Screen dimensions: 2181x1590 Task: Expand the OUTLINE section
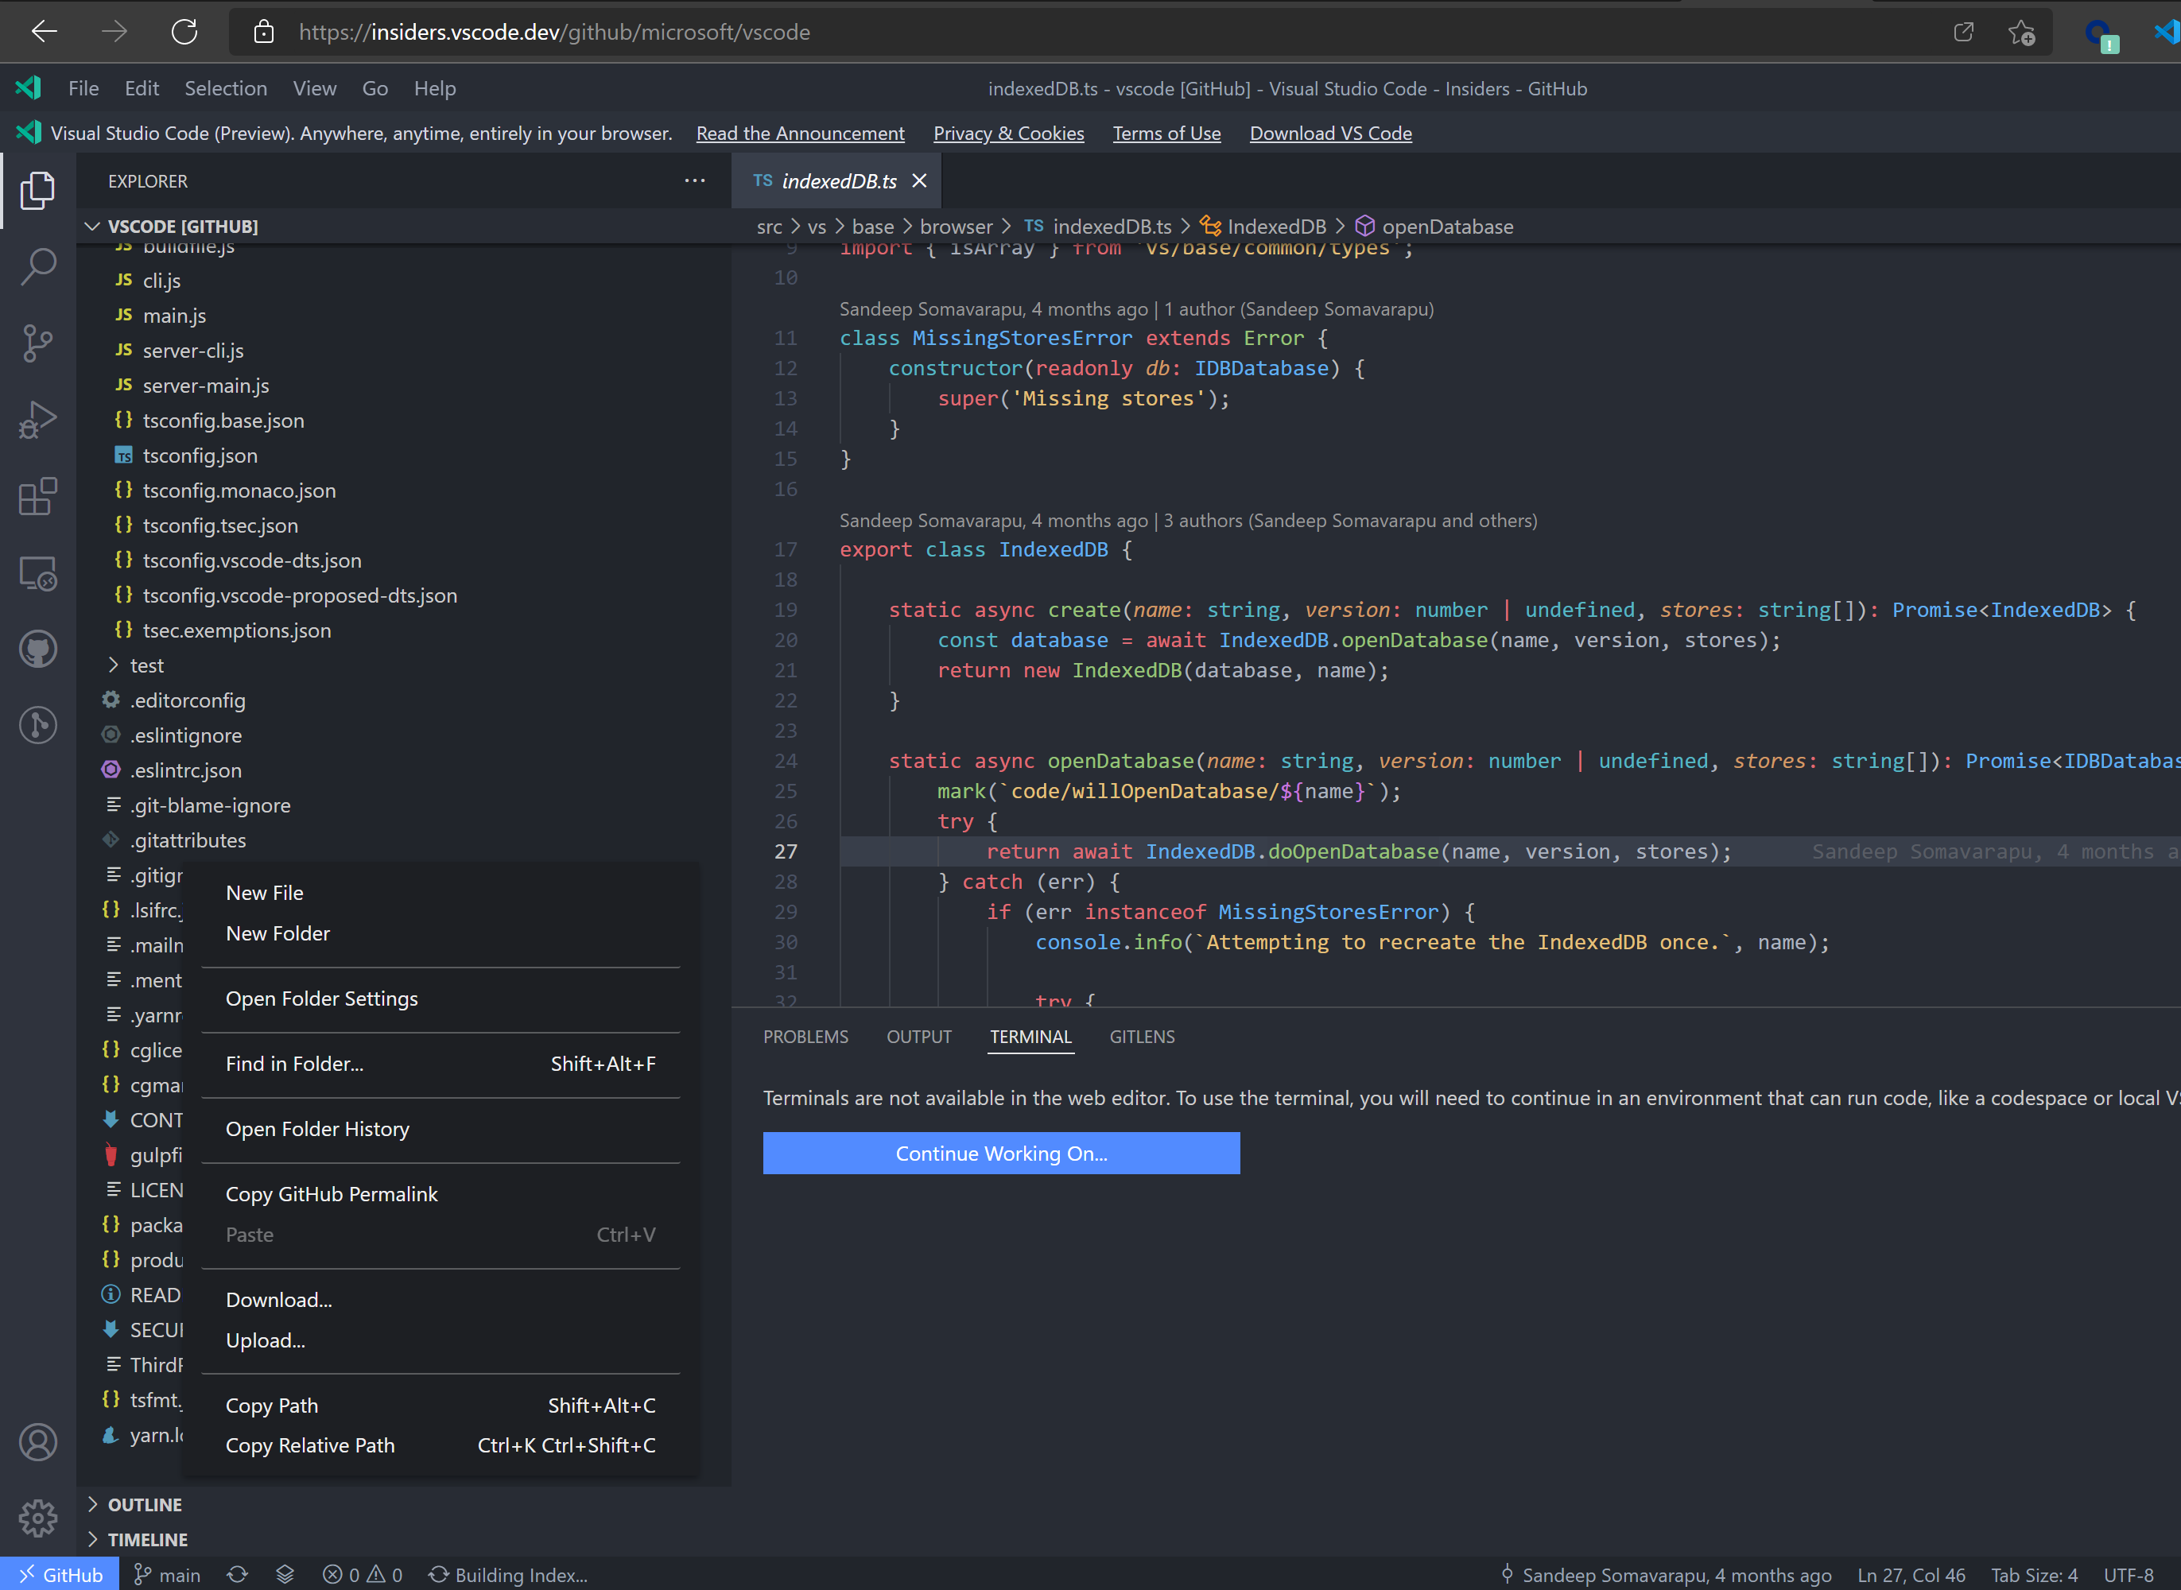coord(145,1504)
